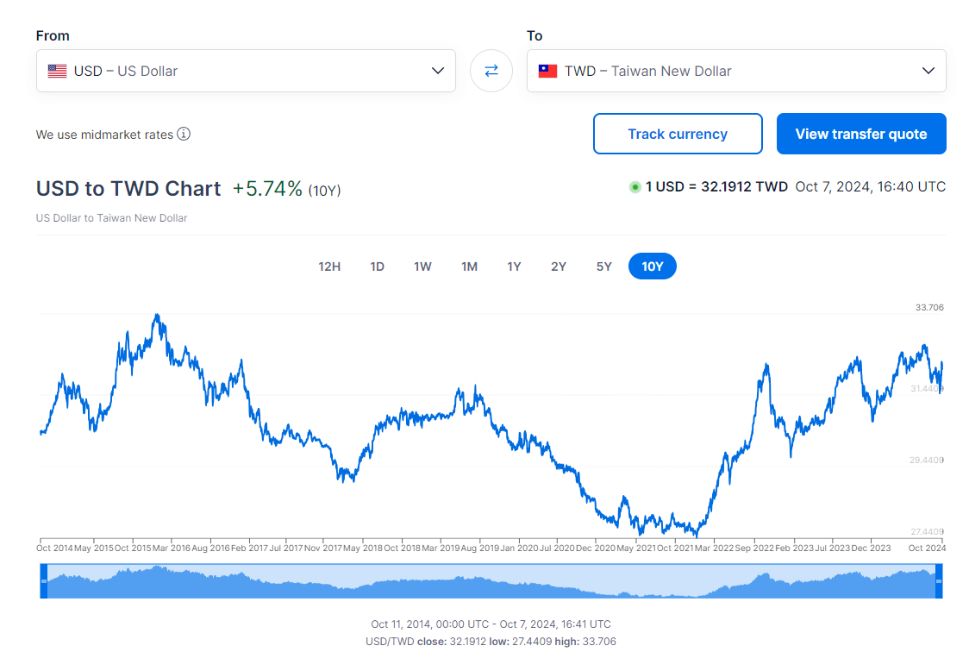Switch to the 1Y chart view
The image size is (969, 652).
(514, 266)
